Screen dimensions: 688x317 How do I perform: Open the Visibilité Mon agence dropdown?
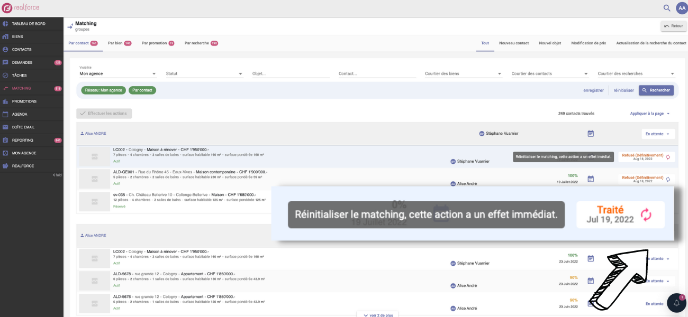(x=118, y=74)
